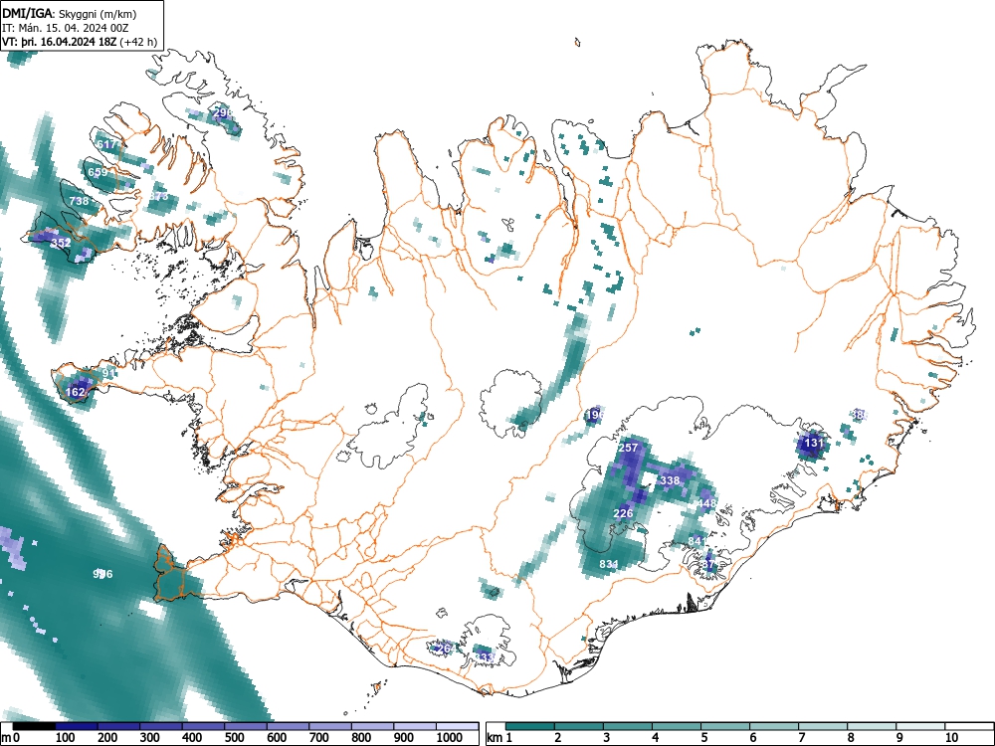Click the '5' label on the km scale

coord(704,738)
